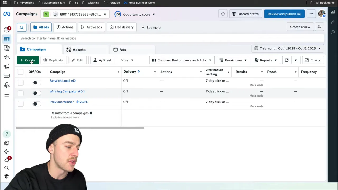Switch to the Ads tab

point(123,50)
